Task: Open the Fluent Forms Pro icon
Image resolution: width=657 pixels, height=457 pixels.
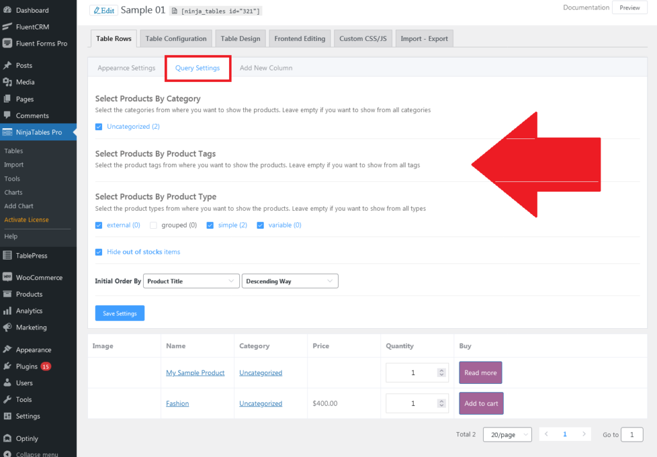Action: (x=8, y=43)
